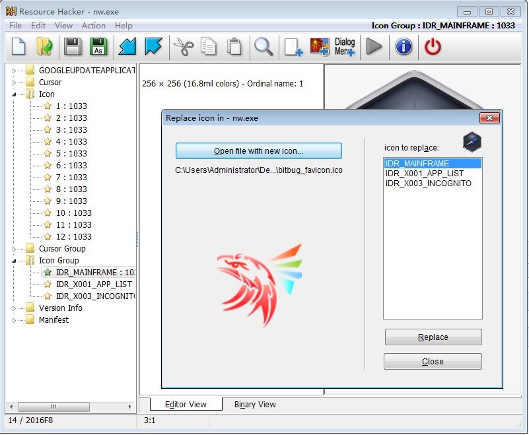Image resolution: width=529 pixels, height=435 pixels.
Task: Select IDR_X003_INCOGNITO in icon to replace list
Action: tap(428, 184)
